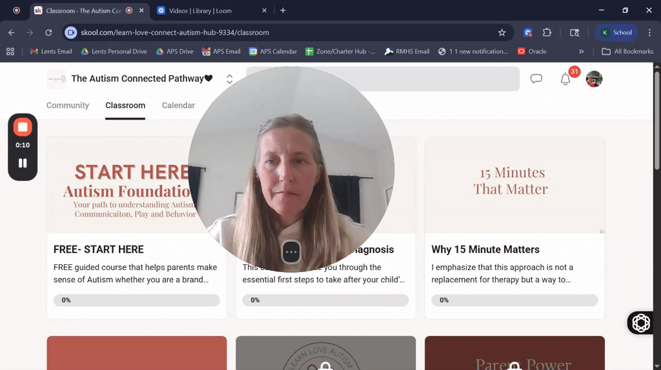Reload the current page
This screenshot has width=661, height=370.
coord(48,32)
